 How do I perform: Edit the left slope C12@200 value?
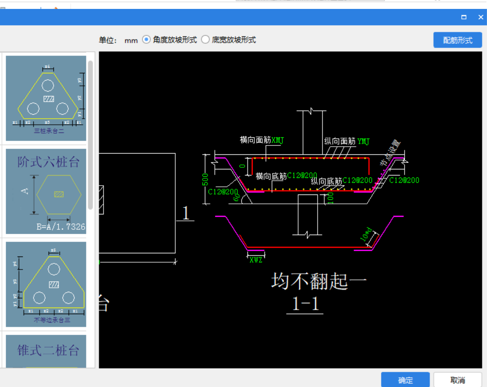pos(223,191)
